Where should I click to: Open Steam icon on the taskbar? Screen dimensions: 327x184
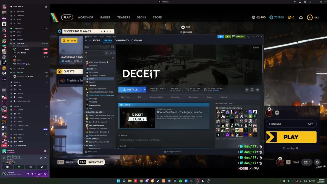click(158, 181)
